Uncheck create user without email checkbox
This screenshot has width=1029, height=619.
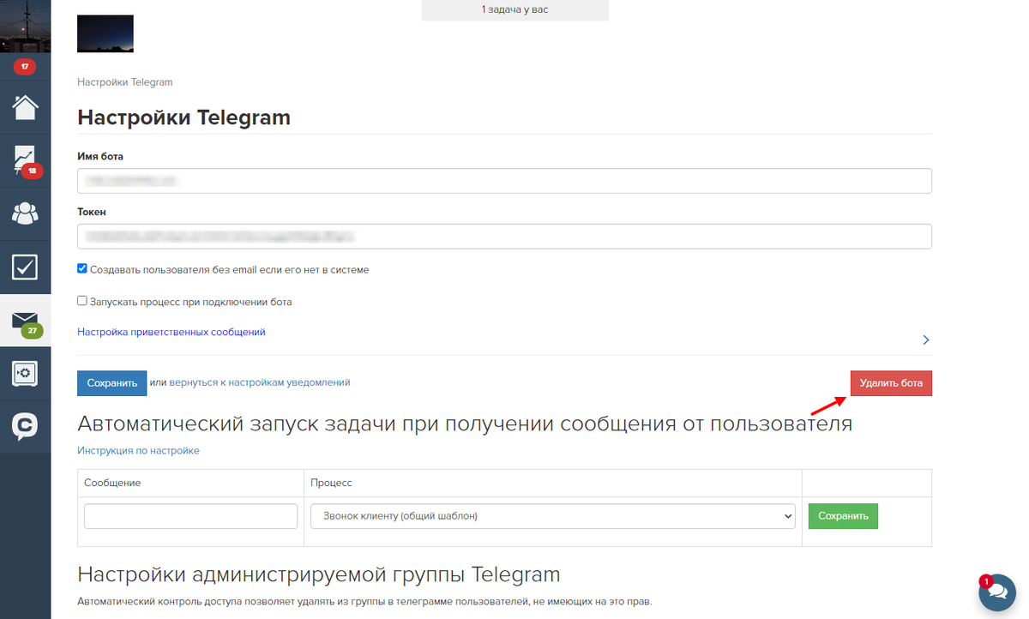pos(82,268)
